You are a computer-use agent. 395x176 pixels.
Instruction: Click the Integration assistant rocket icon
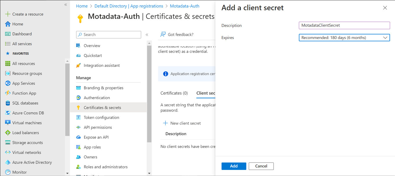pos(78,65)
